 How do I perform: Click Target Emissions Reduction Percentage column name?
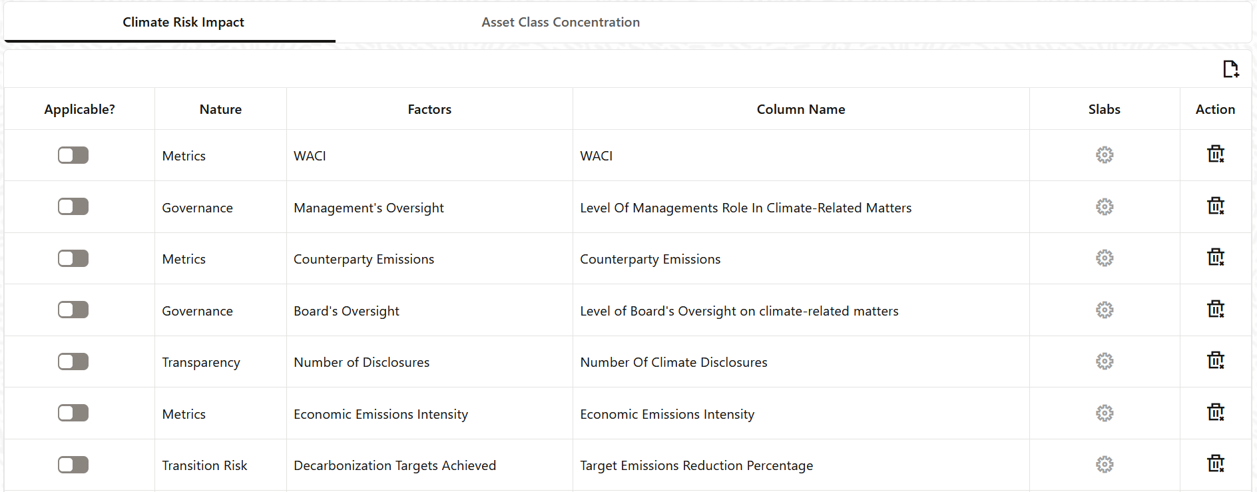tap(696, 465)
